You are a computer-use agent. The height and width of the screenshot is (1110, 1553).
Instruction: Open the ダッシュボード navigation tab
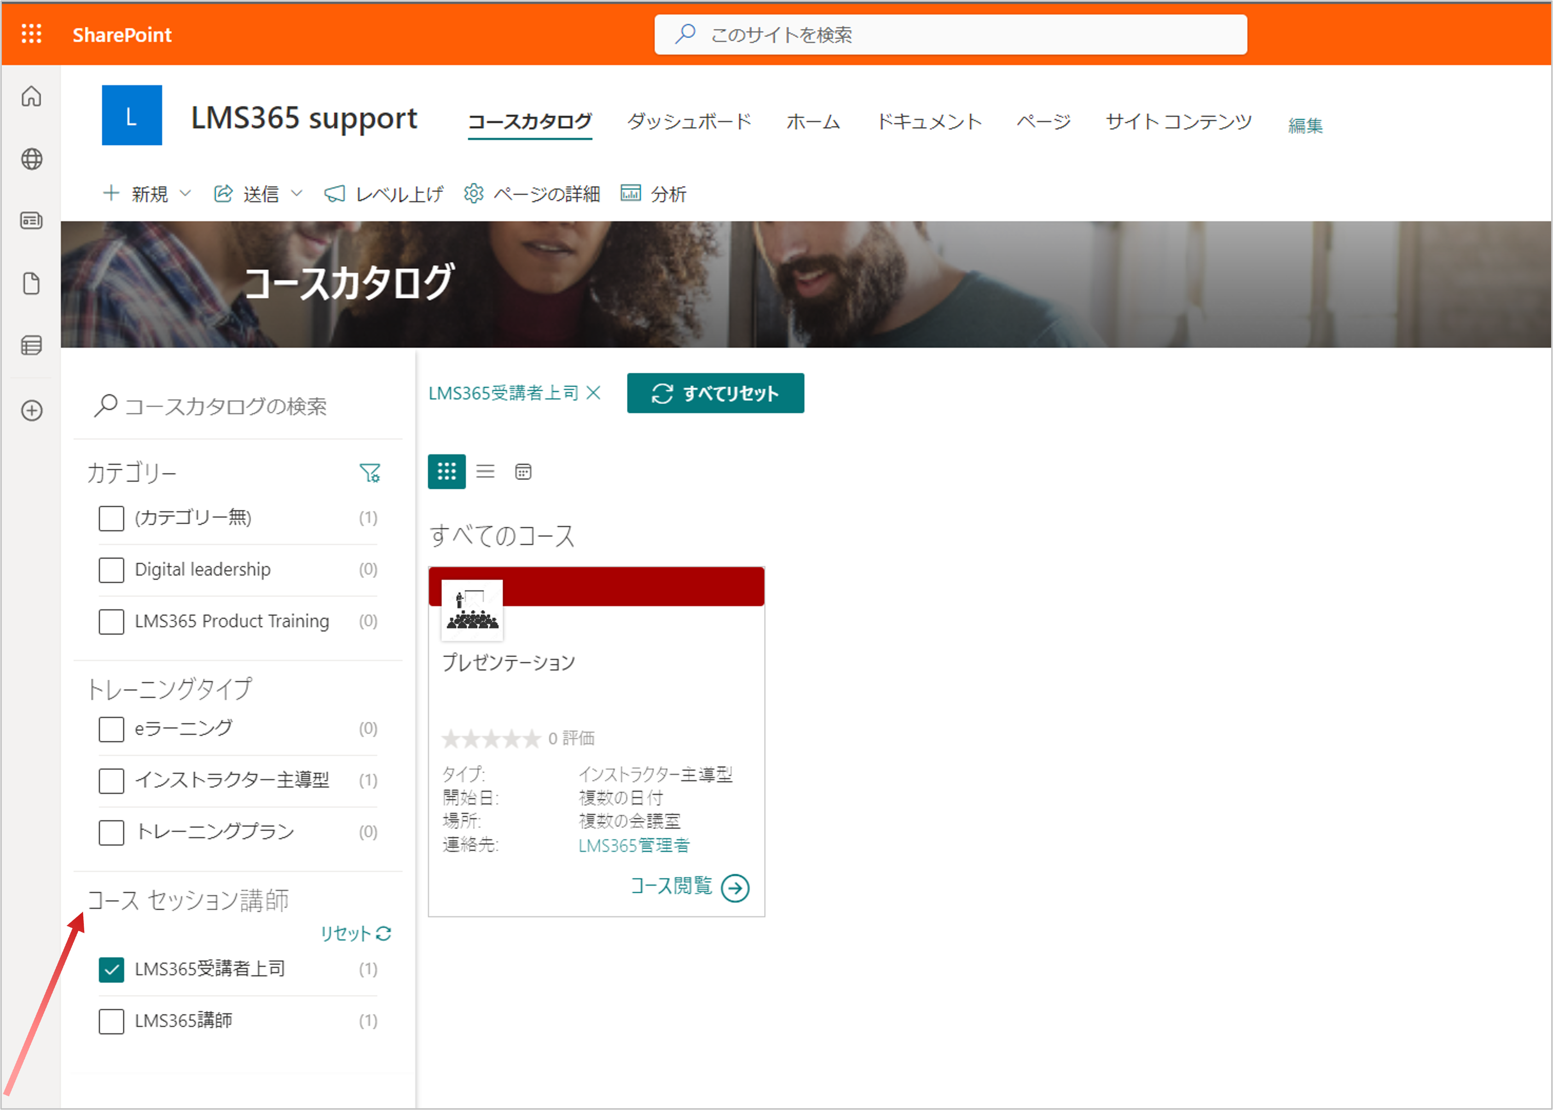pyautogui.click(x=689, y=121)
